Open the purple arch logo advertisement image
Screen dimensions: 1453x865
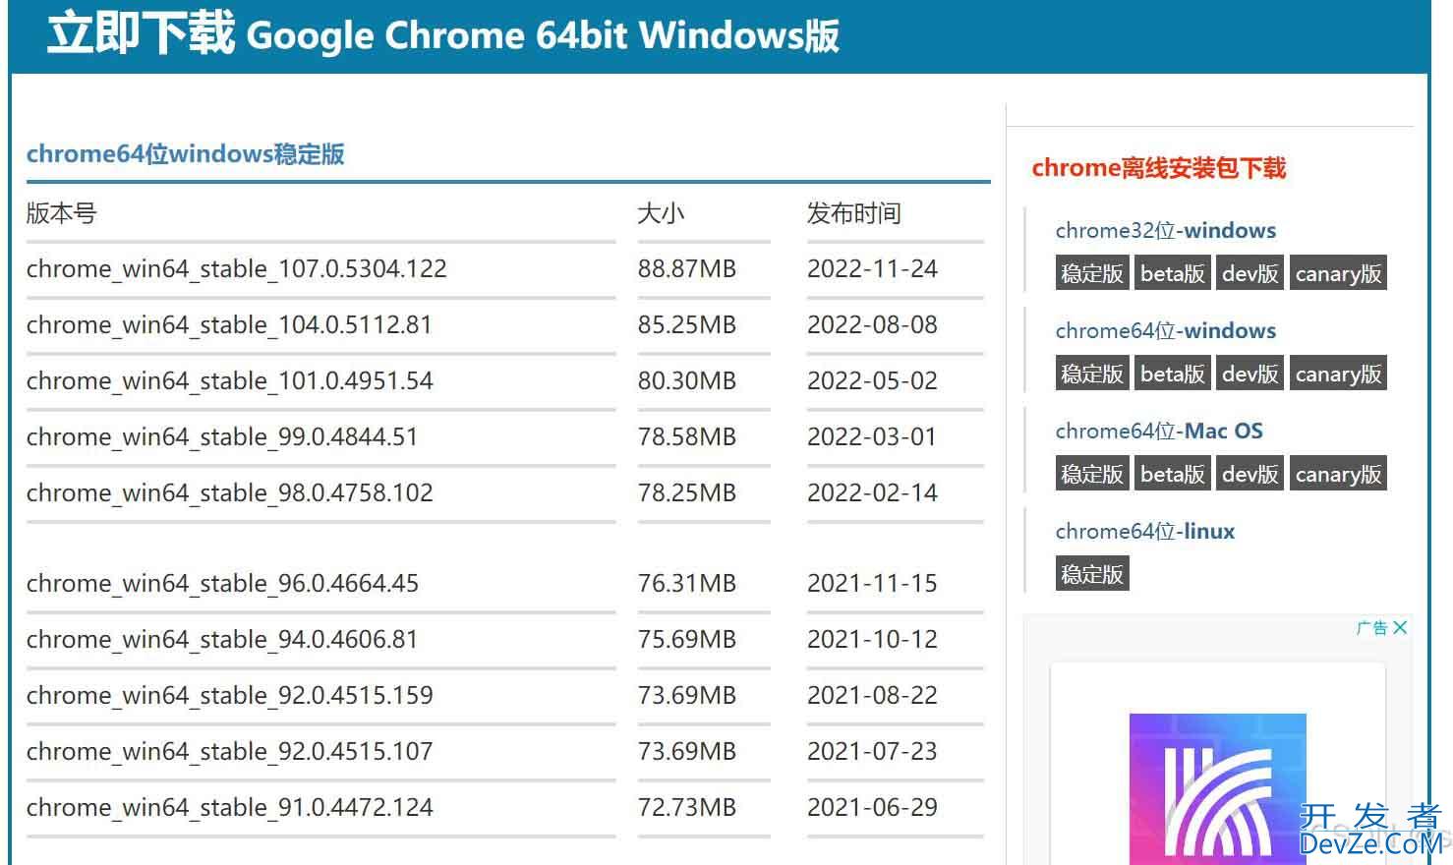coord(1217,788)
